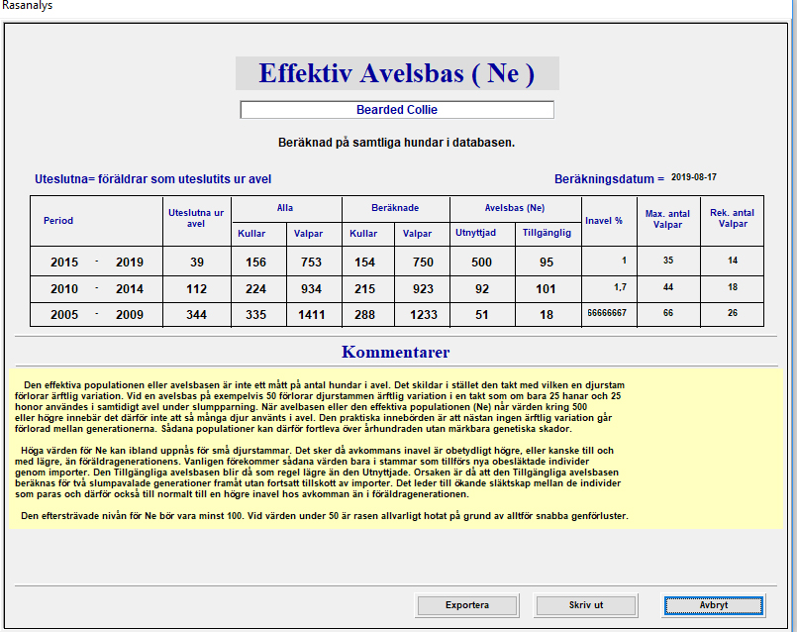Click Utnyttjad value 92
The height and width of the screenshot is (632, 797).
pos(482,289)
